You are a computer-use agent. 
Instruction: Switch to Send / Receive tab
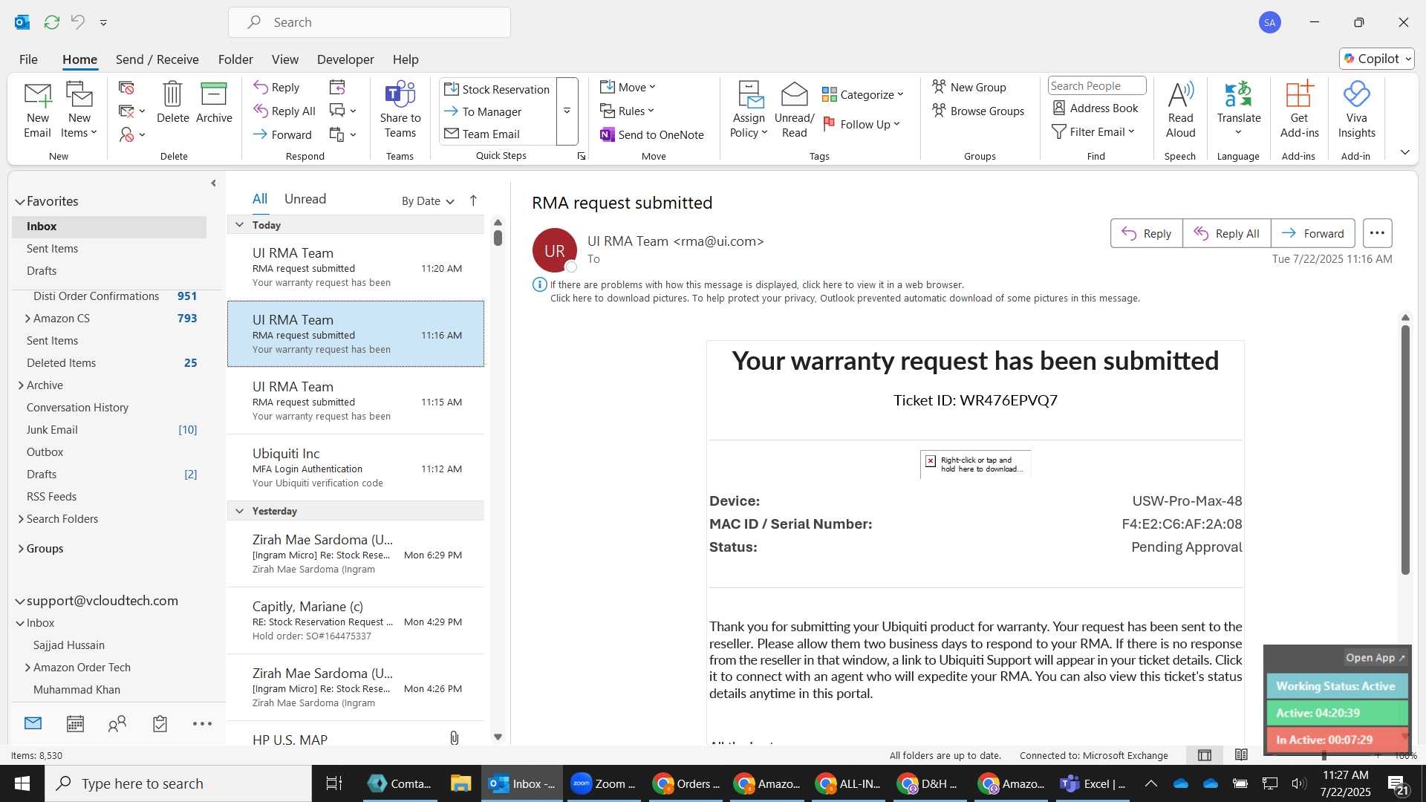point(157,59)
